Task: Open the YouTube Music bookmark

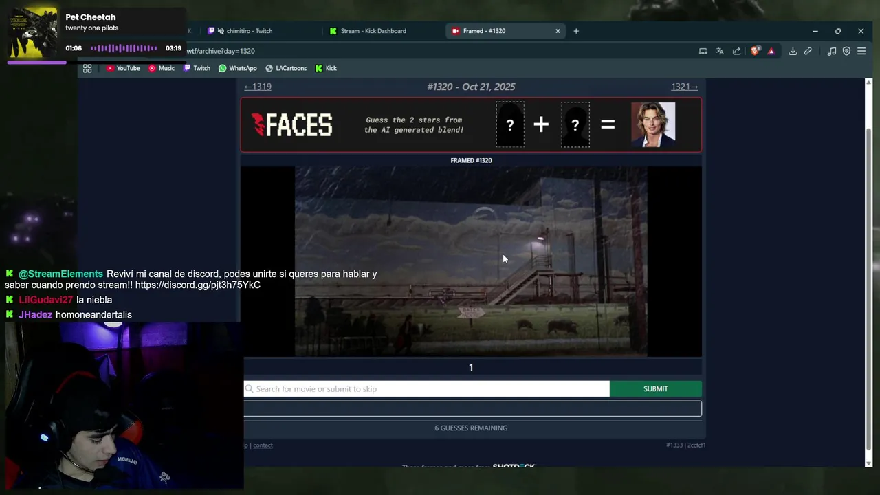Action: [162, 68]
